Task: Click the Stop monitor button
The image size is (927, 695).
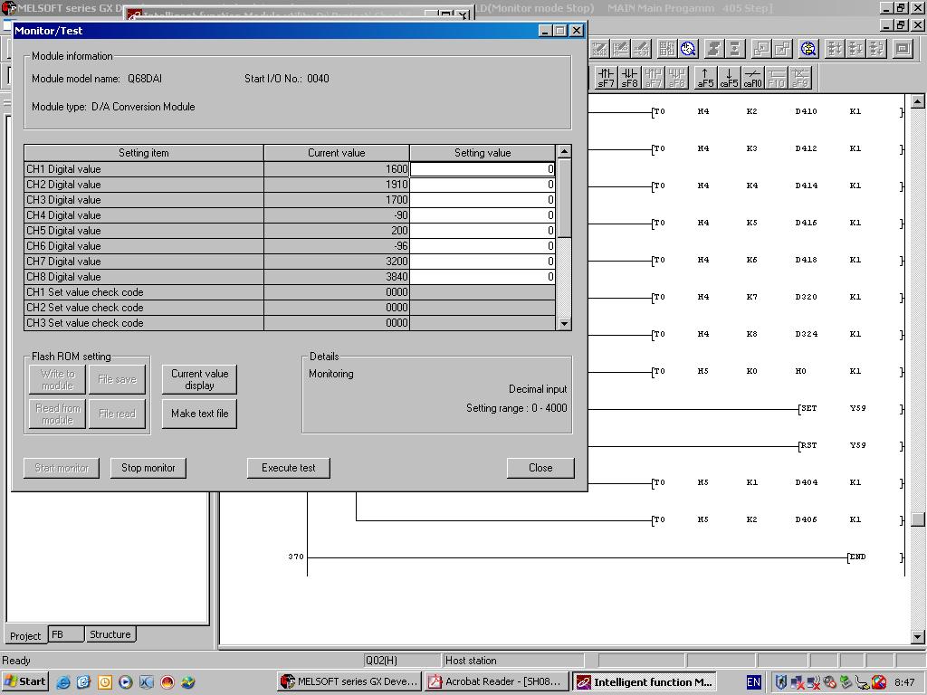Action: point(148,468)
